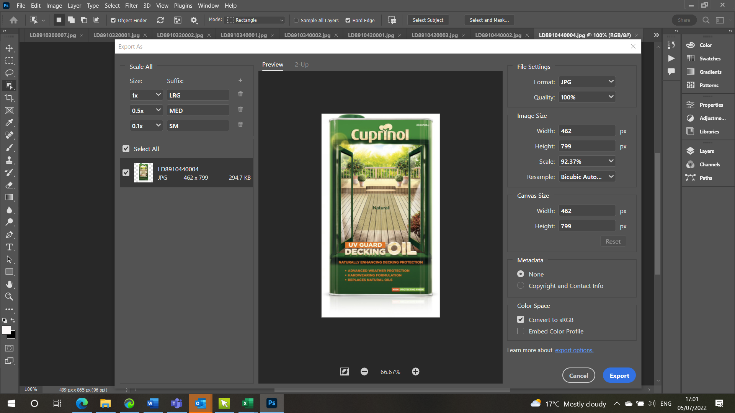
Task: Select the Zoom tool
Action: (10, 297)
